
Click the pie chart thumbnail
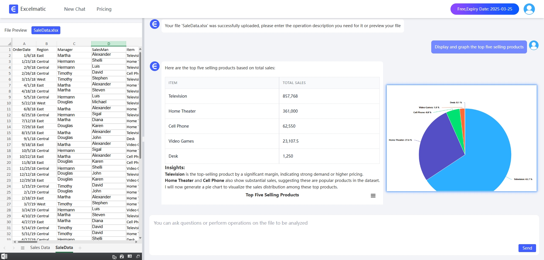(462, 138)
